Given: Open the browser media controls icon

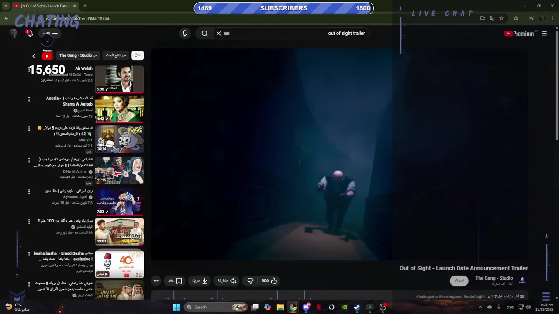Looking at the screenshot, I should pos(531,18).
